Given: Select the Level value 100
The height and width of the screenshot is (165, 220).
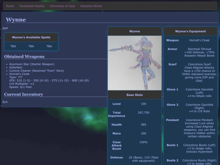Looking at the screenshot, I should coord(143,104).
